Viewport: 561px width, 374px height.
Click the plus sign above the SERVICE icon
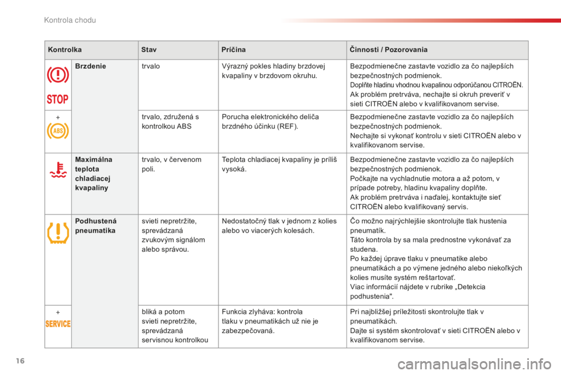[x=58, y=313]
